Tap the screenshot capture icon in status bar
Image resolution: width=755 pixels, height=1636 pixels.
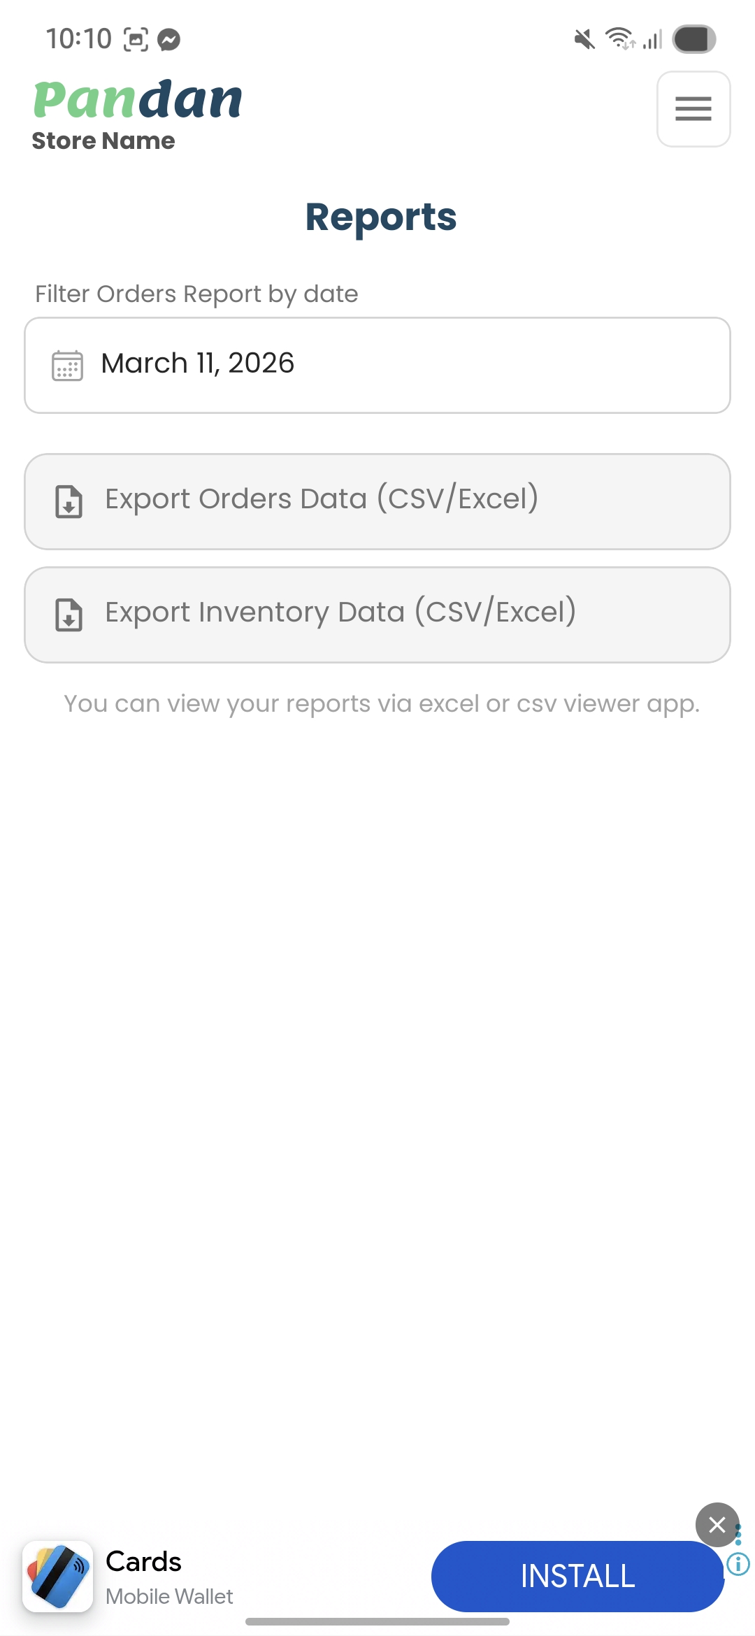[136, 40]
